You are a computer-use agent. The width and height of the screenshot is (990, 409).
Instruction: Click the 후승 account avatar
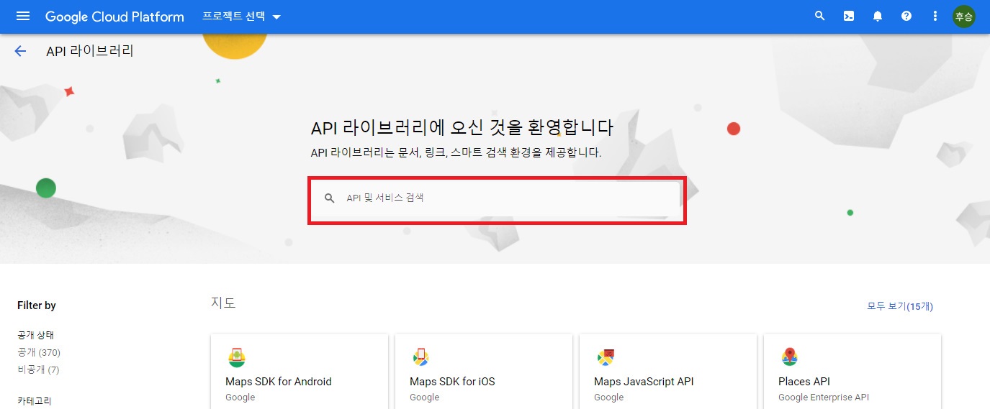tap(963, 17)
